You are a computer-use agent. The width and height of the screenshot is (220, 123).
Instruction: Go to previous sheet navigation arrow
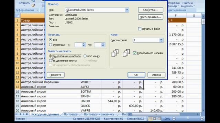[x=20, y=114]
